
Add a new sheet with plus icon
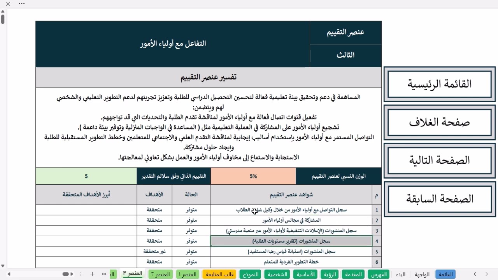[92, 274]
